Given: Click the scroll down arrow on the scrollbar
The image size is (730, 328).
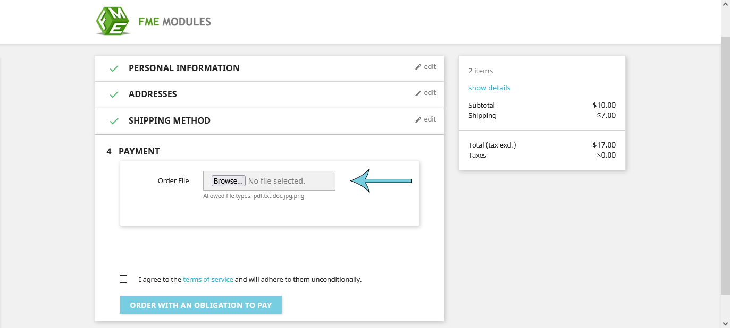Looking at the screenshot, I should click(x=725, y=323).
